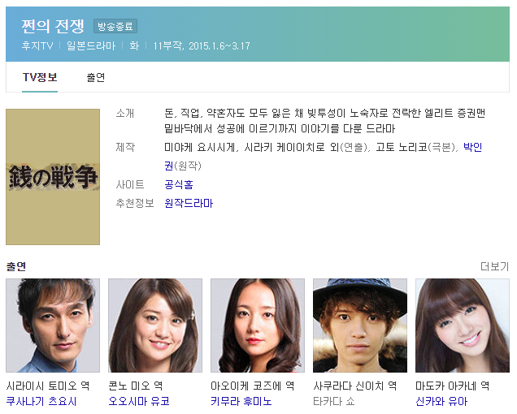This screenshot has width=517, height=414.
Task: Open the 공식홈 official site link
Action: [179, 184]
